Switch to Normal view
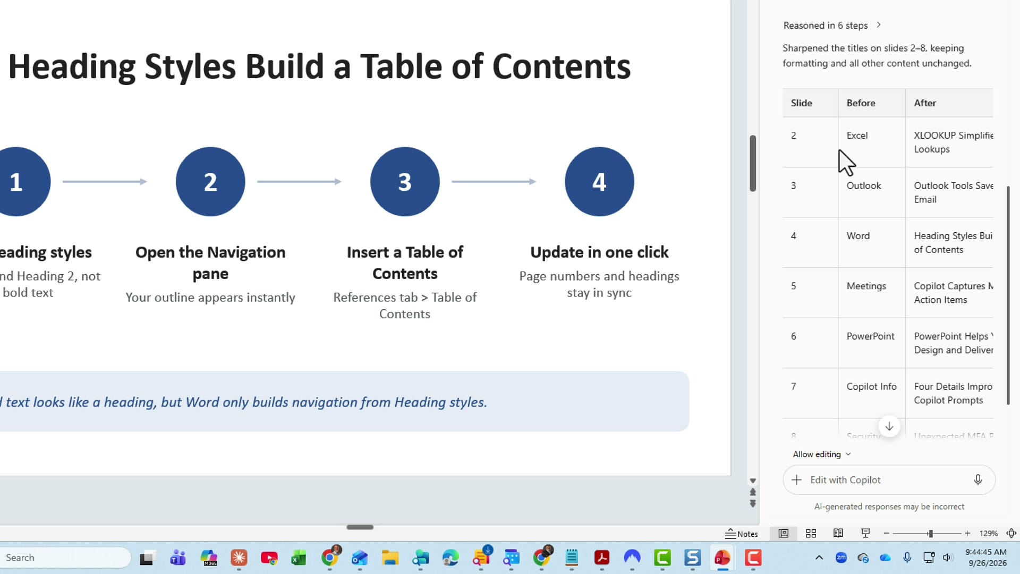1020x574 pixels. tap(783, 534)
